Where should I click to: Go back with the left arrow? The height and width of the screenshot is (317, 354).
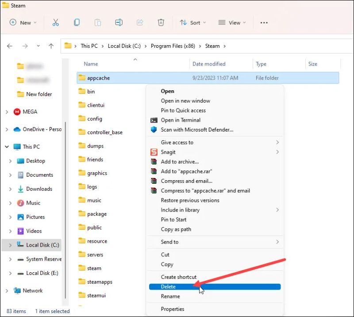click(x=10, y=46)
